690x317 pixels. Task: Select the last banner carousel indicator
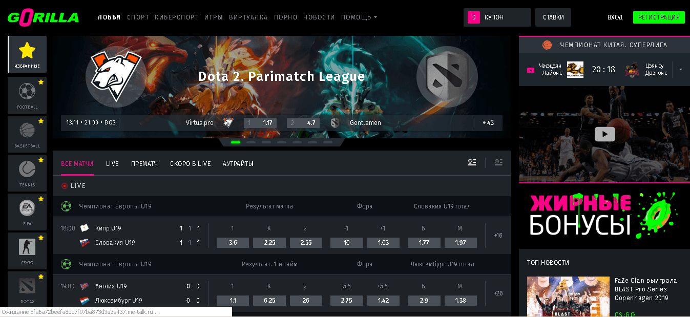pos(328,142)
